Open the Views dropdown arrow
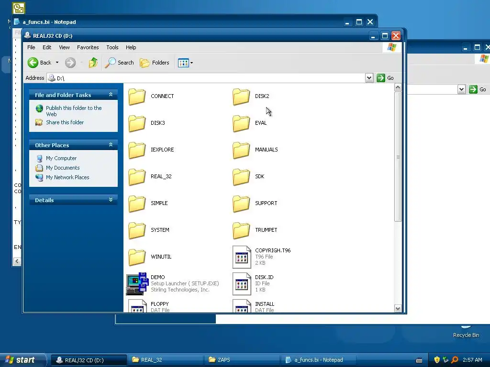 191,63
